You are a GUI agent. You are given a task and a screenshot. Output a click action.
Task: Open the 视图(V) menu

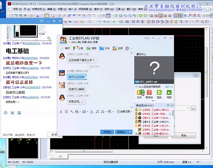pyautogui.click(x=62, y=9)
